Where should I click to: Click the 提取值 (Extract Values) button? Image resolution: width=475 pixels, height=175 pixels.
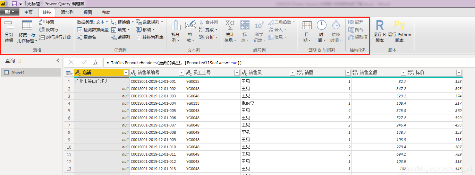pos(358,37)
